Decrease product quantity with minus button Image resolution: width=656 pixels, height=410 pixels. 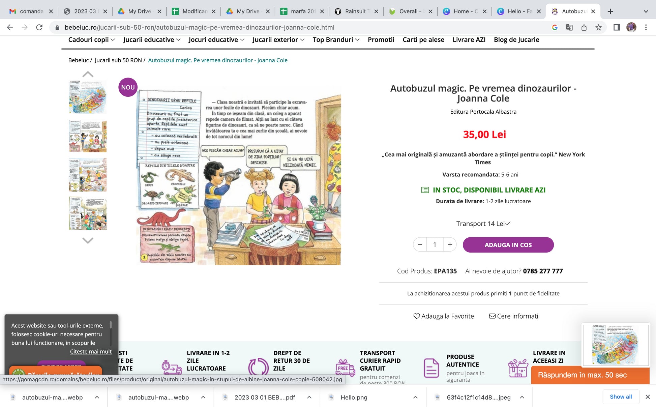[x=420, y=244]
